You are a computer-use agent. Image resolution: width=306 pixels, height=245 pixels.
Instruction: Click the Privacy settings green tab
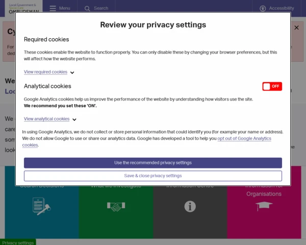pyautogui.click(x=18, y=242)
